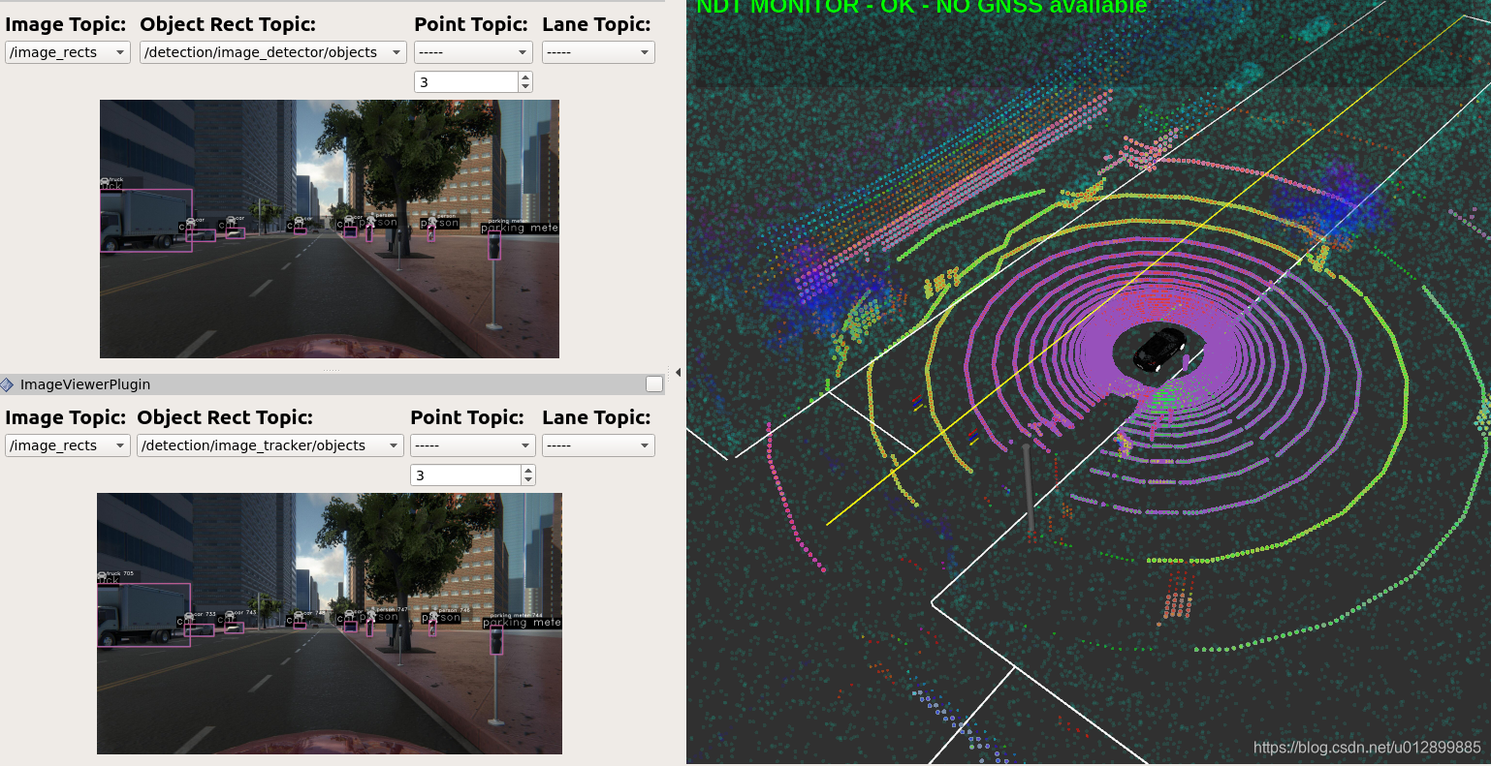Screen dimensions: 1491x766
Task: Click the parking meter detection in top image
Action: [494, 246]
